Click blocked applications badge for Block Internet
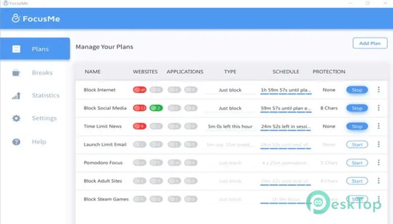The image size is (393, 224). (x=174, y=90)
